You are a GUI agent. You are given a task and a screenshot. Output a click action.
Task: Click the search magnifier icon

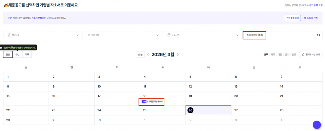(x=319, y=35)
